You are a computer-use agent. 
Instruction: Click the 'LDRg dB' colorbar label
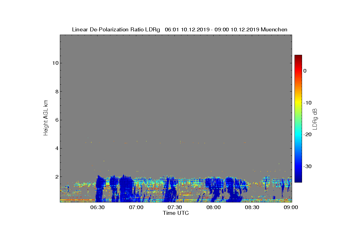(x=315, y=119)
